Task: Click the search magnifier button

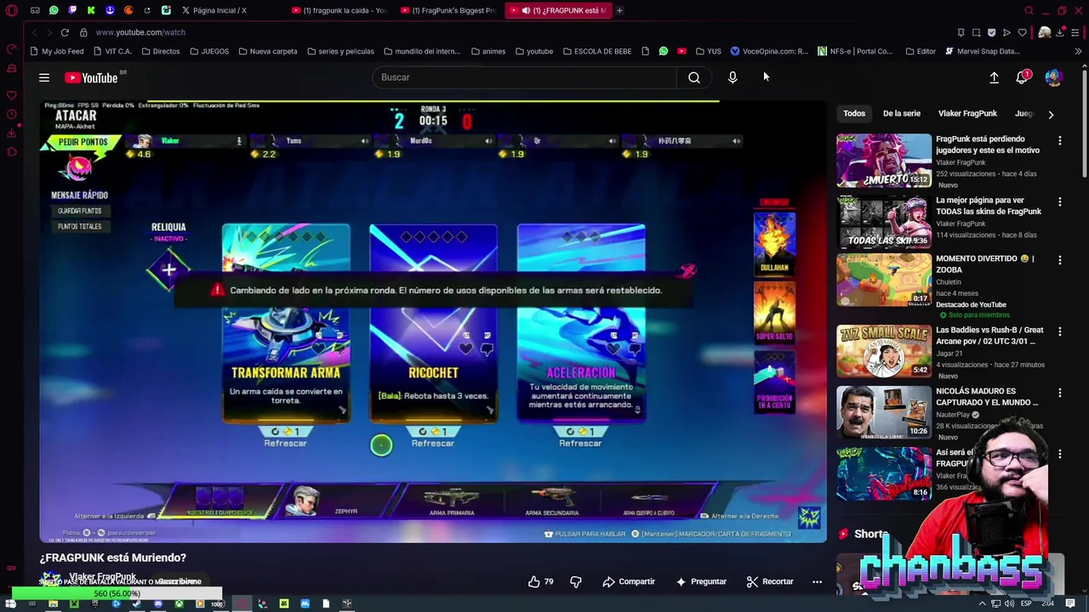Action: (x=694, y=77)
